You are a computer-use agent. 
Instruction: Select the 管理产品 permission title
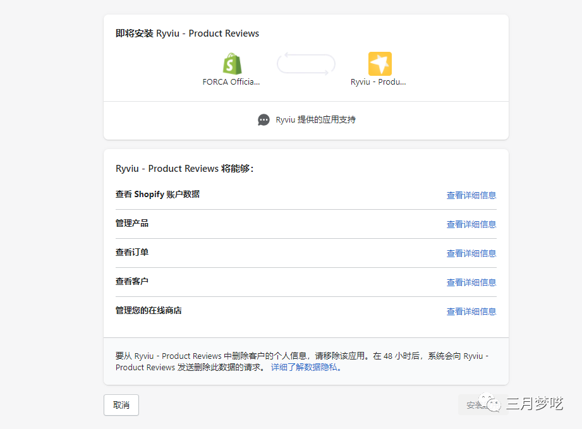coord(132,224)
